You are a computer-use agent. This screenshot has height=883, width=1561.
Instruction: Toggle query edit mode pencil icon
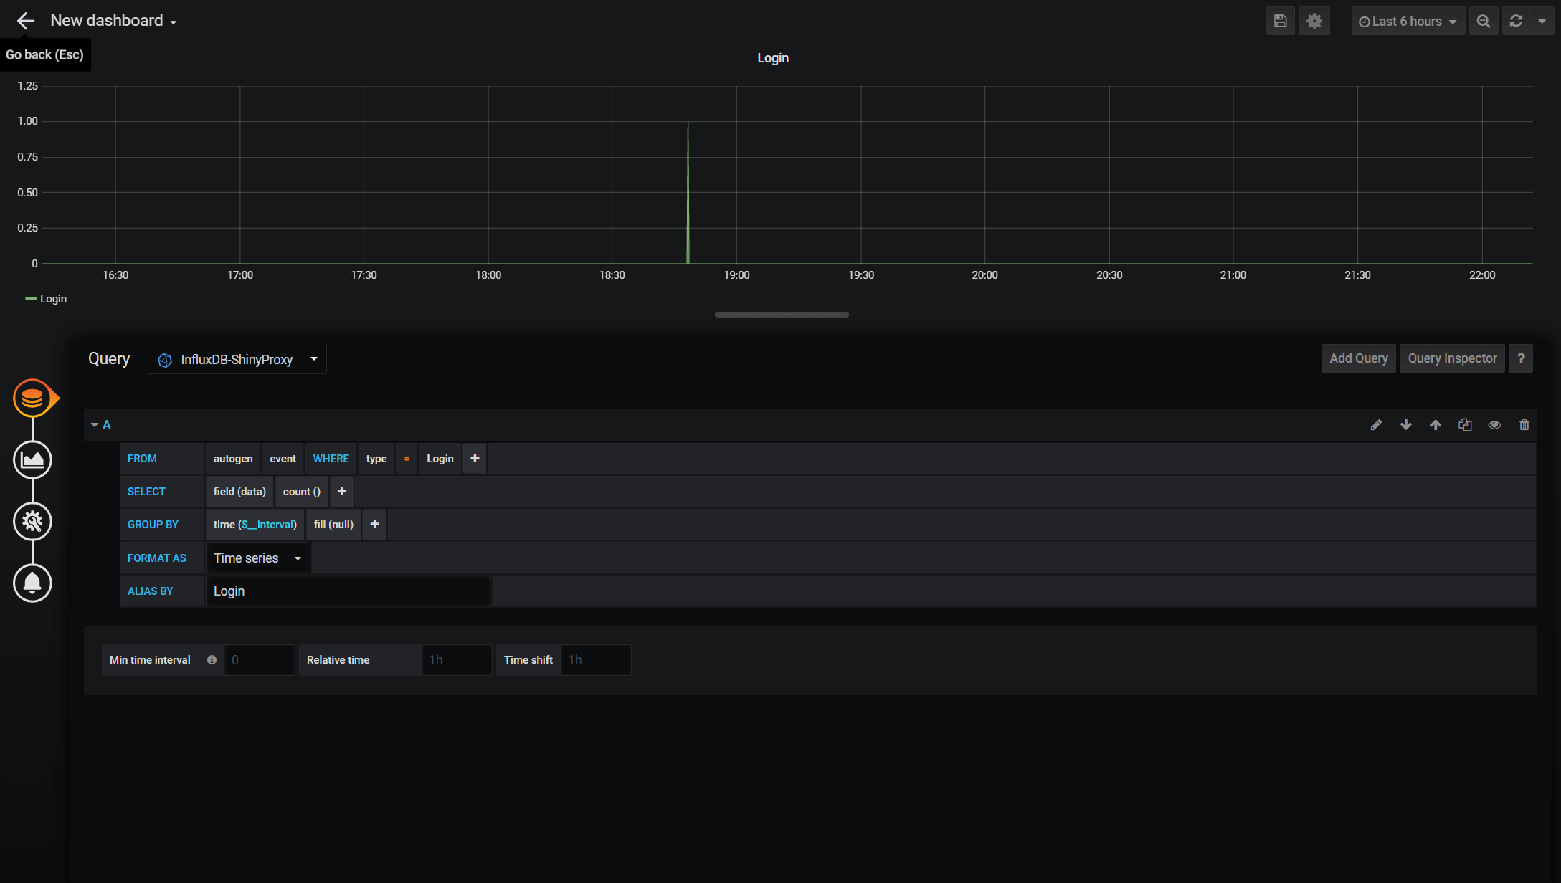1376,425
